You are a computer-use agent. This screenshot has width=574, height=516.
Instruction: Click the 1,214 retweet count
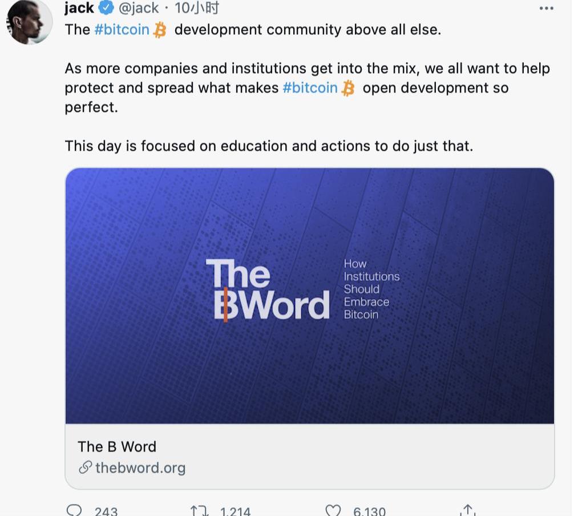tap(235, 511)
